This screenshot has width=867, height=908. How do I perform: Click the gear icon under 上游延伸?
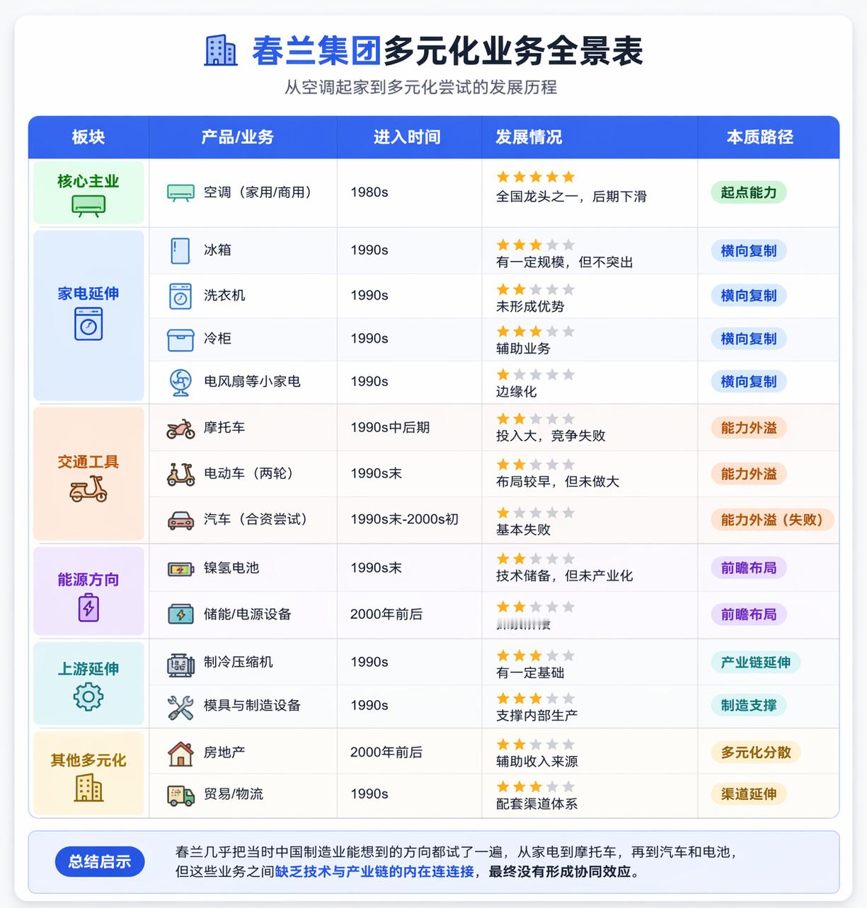[x=88, y=698]
